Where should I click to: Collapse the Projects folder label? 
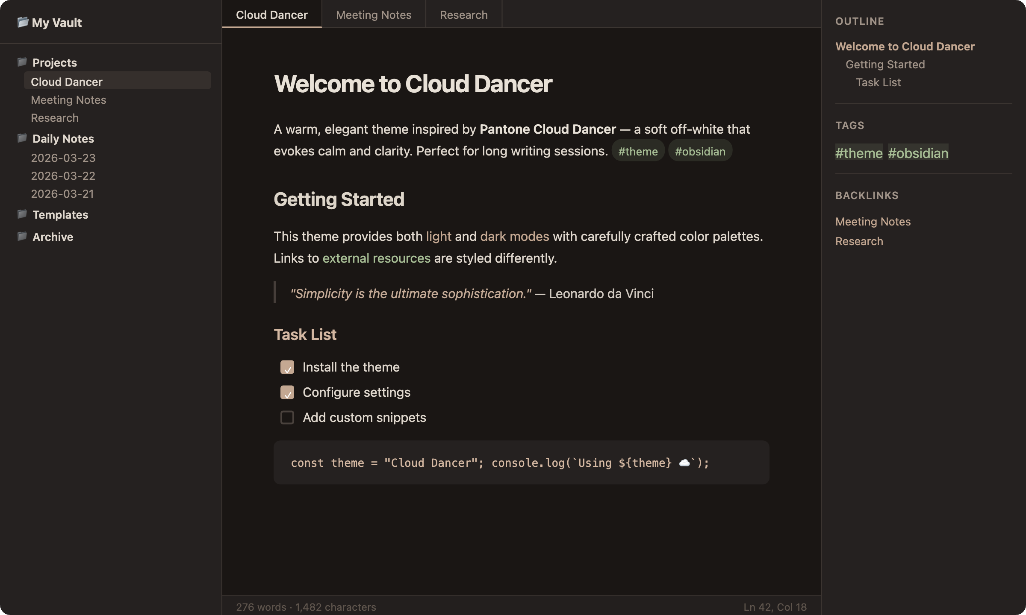[55, 63]
